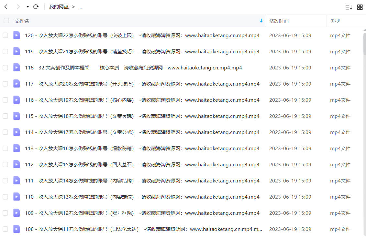Click the video icon of file 119

(17, 51)
